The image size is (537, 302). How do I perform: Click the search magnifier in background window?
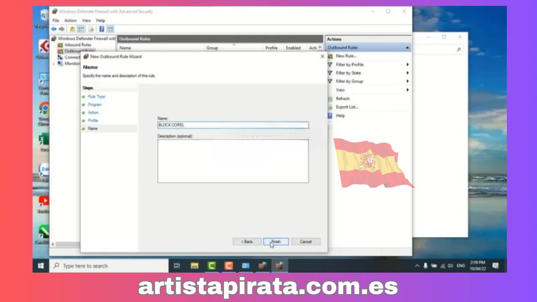[459, 49]
